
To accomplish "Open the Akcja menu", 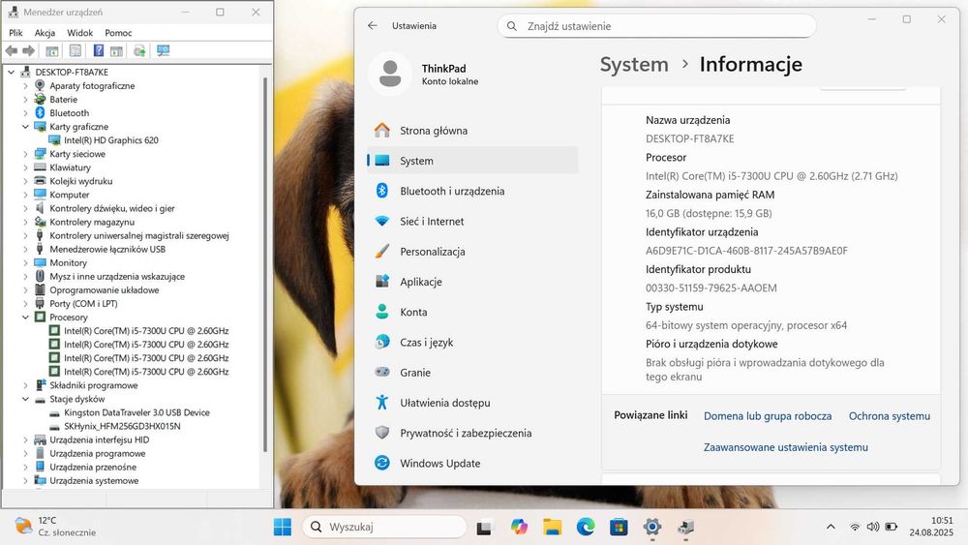I will [x=45, y=33].
